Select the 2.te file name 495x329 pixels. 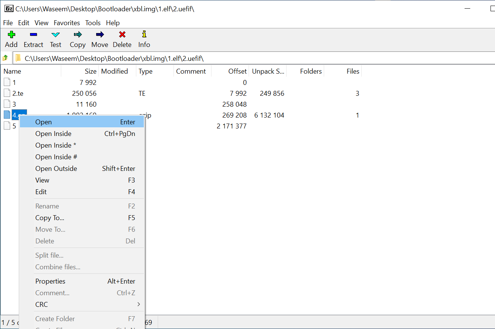(18, 93)
